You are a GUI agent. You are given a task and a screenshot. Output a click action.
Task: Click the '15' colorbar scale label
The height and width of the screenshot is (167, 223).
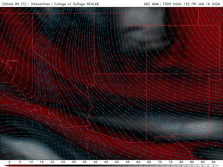pyautogui.click(x=42, y=162)
